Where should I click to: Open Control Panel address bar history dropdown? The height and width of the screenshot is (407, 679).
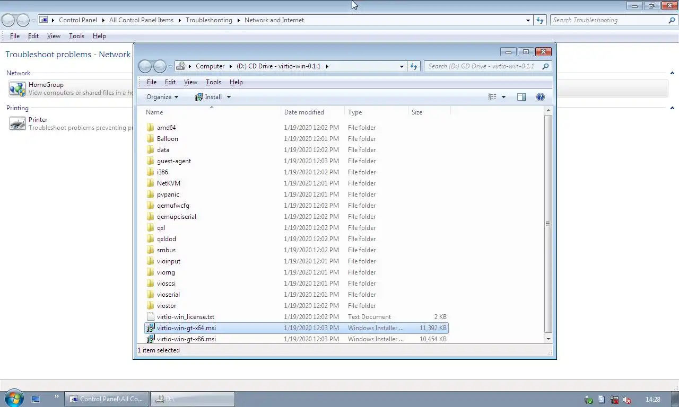528,20
